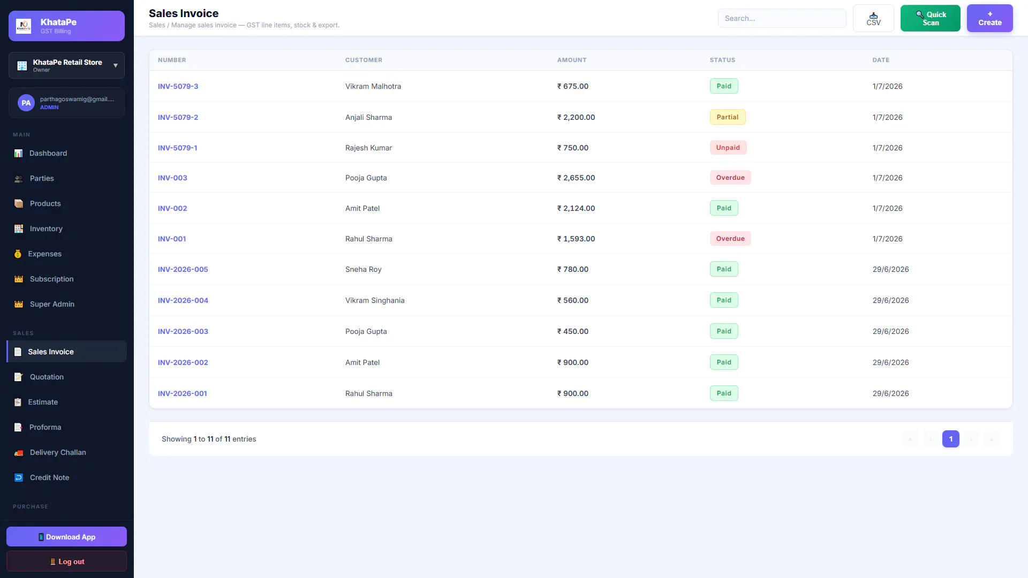Screen dimensions: 1028x578
Task: Go to the last page arrow
Action: click(x=991, y=439)
